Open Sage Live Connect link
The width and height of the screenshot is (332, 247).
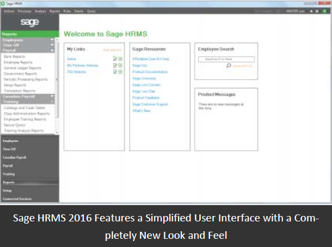[146, 85]
